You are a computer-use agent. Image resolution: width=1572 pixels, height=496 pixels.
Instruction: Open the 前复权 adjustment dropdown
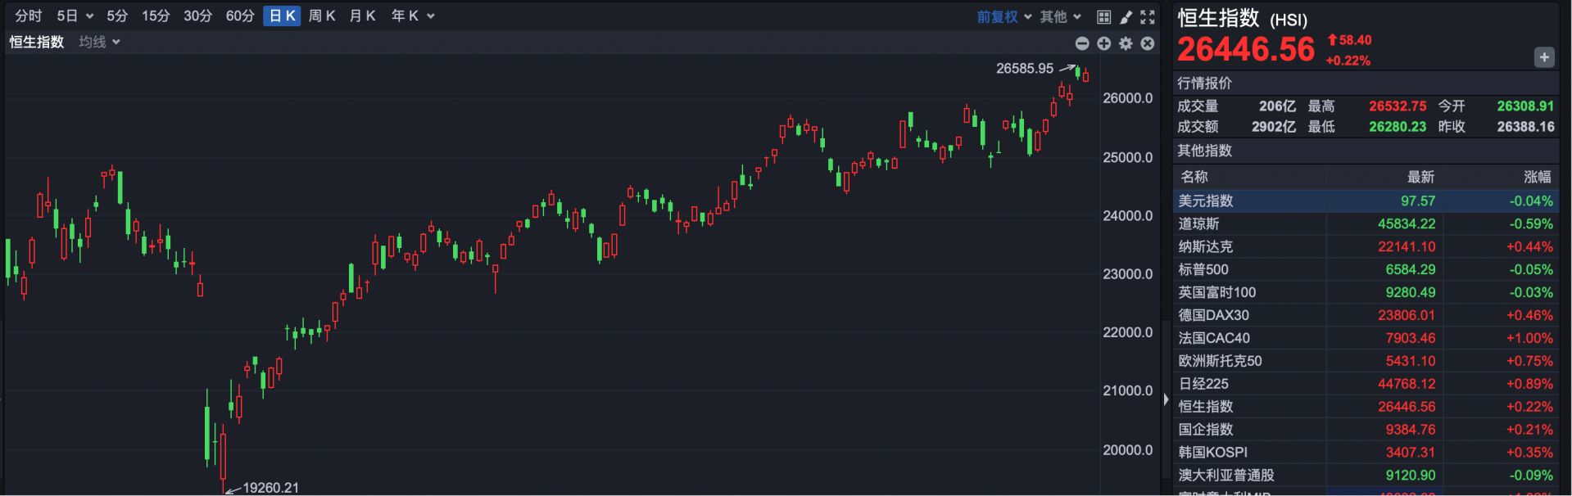(x=1003, y=16)
